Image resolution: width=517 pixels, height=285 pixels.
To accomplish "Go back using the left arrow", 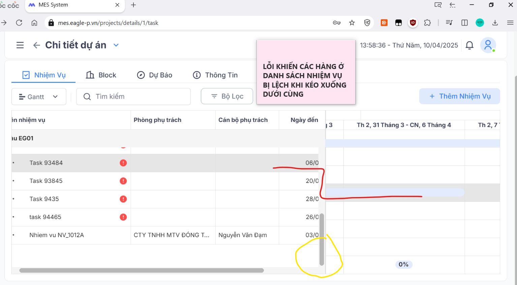I will [x=36, y=45].
